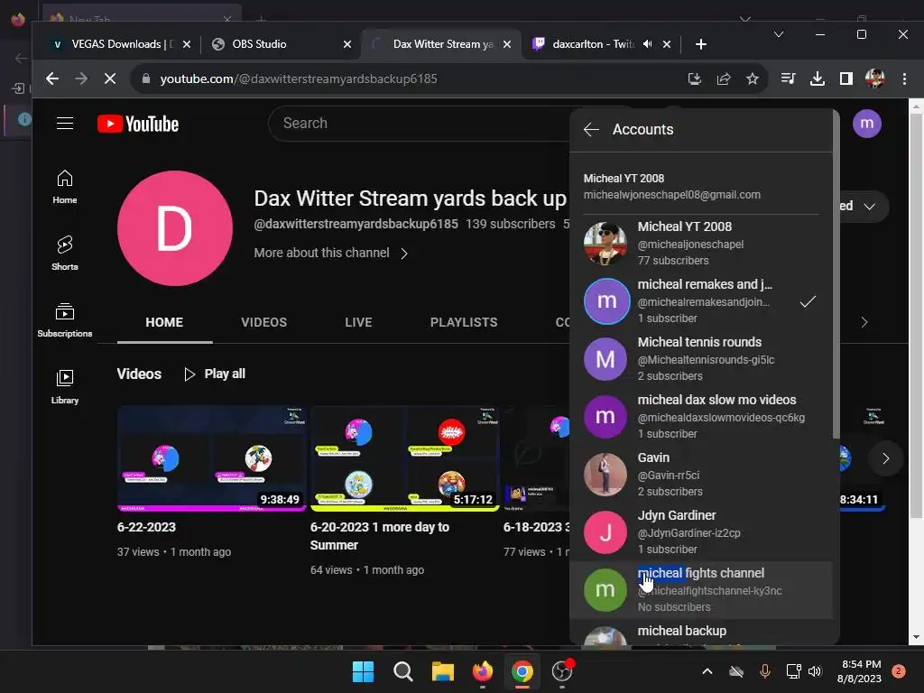The image size is (924, 693).
Task: Click the browser forward arrow
Action: coord(80,79)
